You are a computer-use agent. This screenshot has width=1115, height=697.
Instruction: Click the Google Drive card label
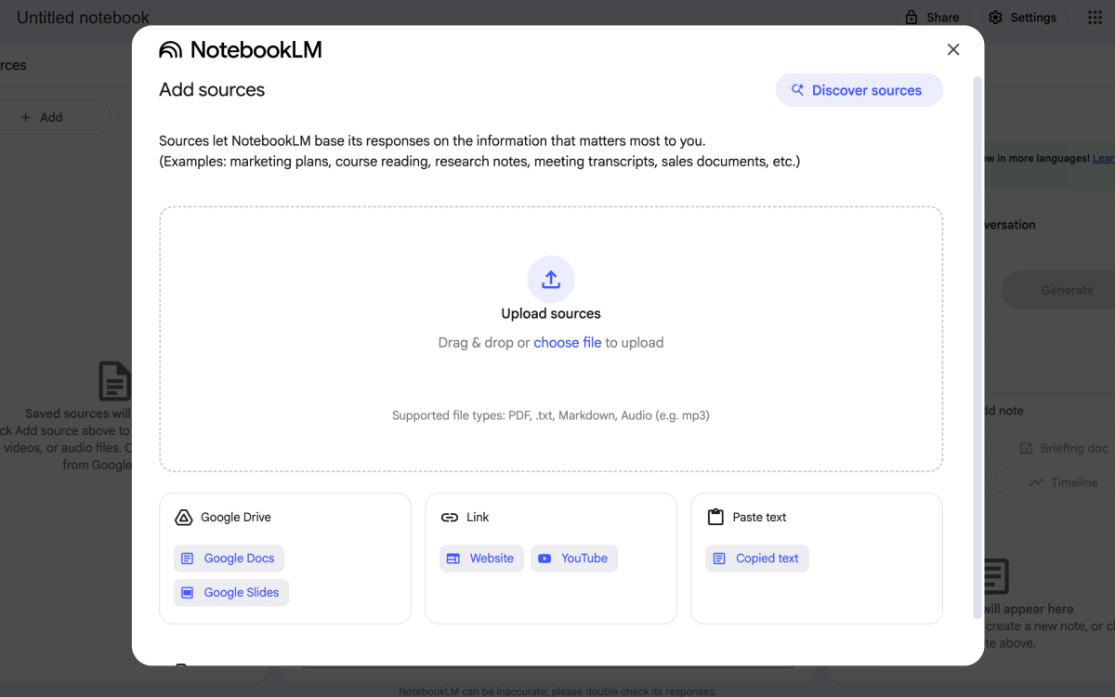236,518
